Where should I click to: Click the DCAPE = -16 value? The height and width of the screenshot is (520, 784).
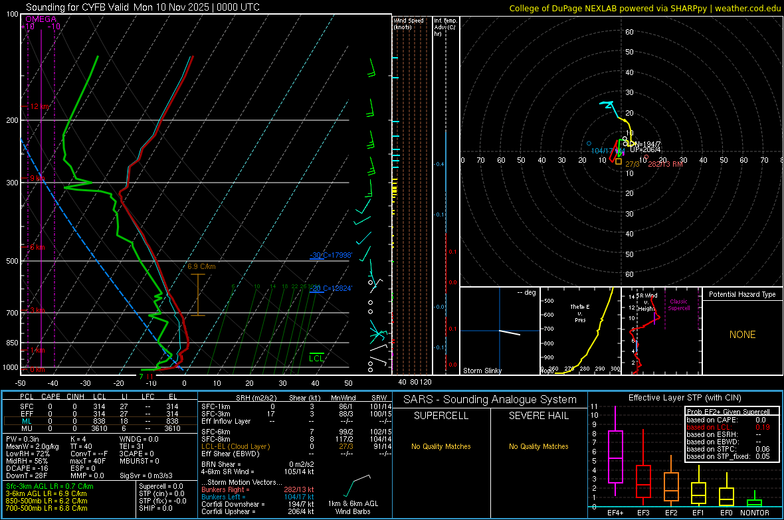tap(27, 468)
